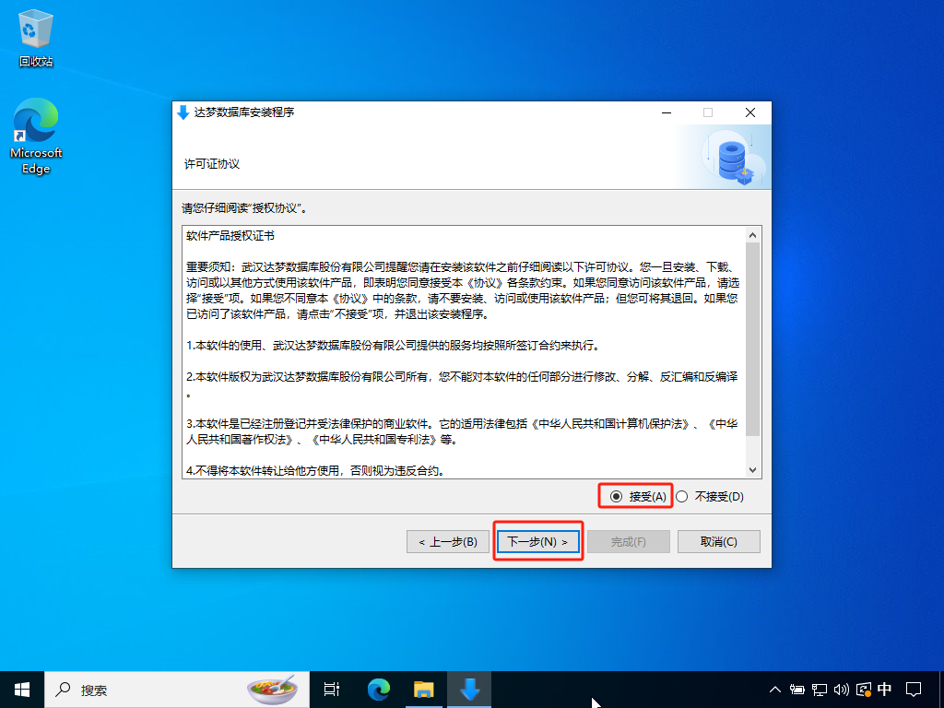Image resolution: width=944 pixels, height=708 pixels.
Task: Click the 取消(C) button
Action: (x=719, y=542)
